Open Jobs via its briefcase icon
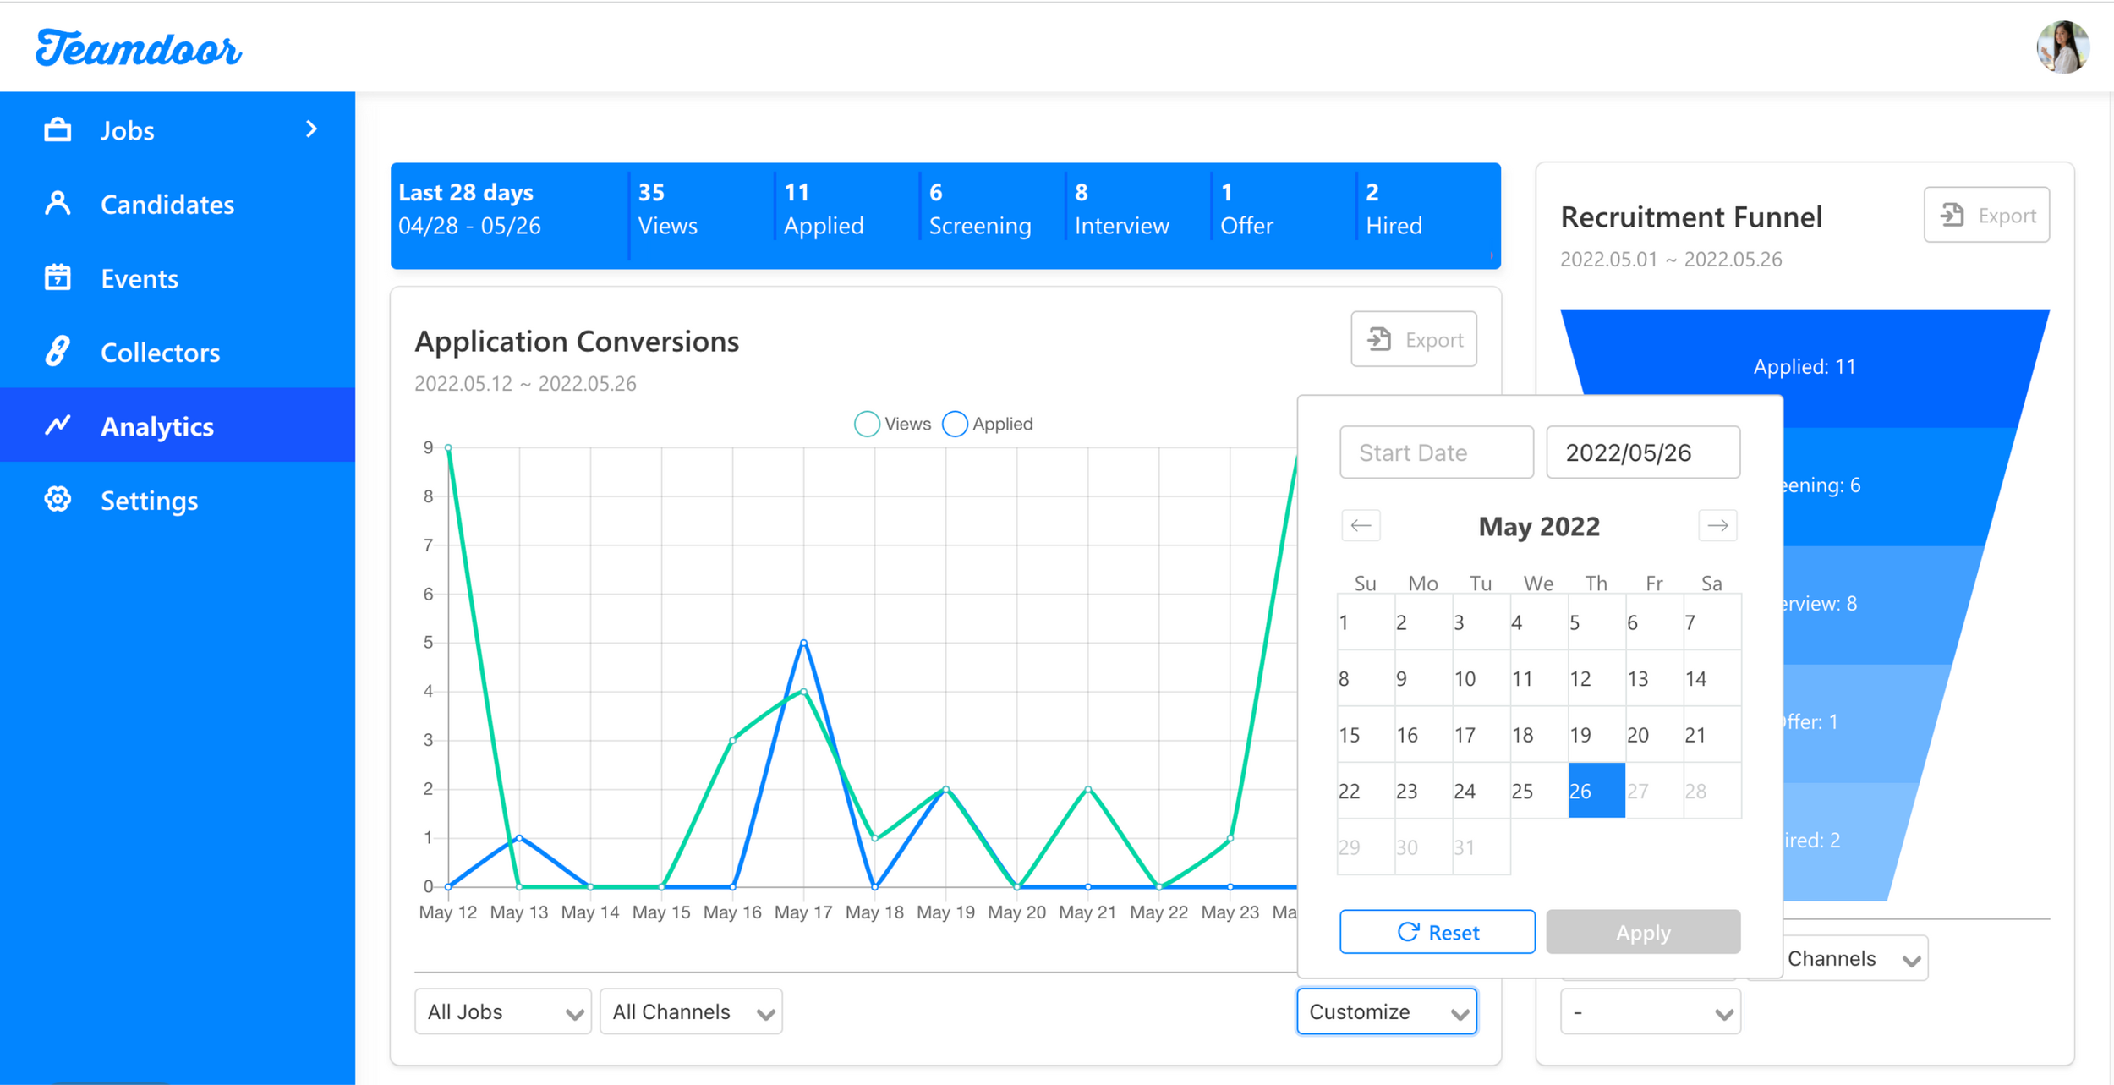The width and height of the screenshot is (2114, 1085). (58, 130)
